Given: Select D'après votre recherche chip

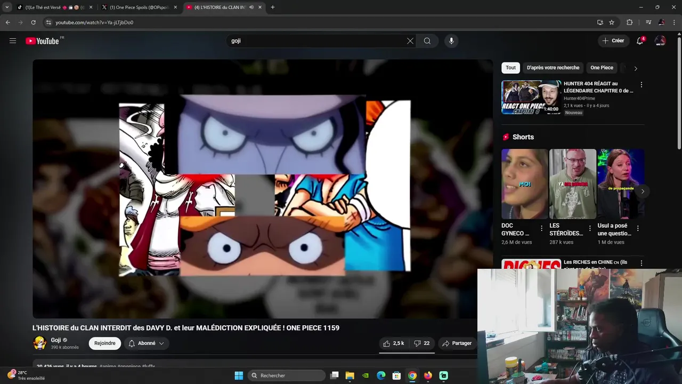Looking at the screenshot, I should tap(553, 68).
